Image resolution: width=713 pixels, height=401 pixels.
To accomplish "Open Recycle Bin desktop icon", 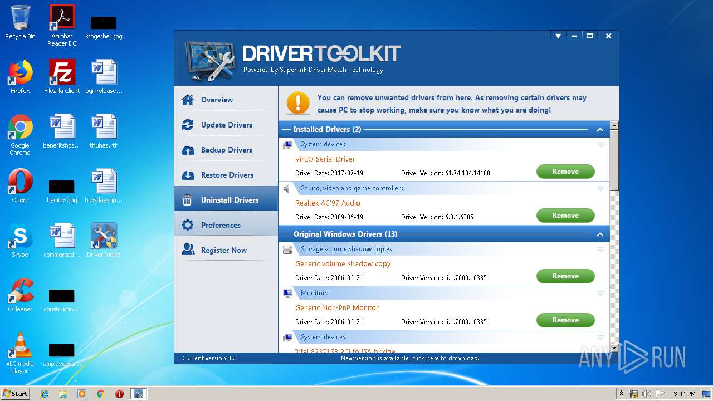I will 20,22.
